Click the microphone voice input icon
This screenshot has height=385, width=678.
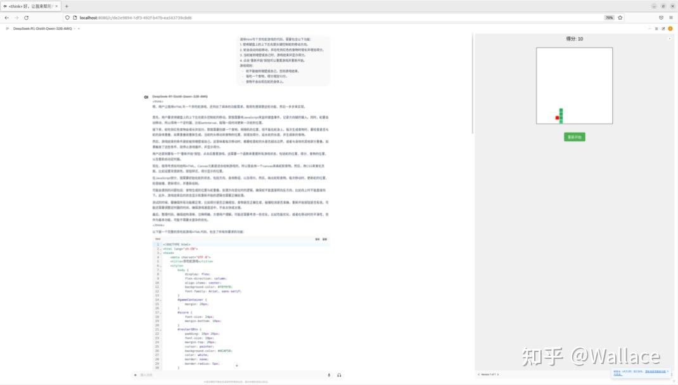pyautogui.click(x=329, y=375)
